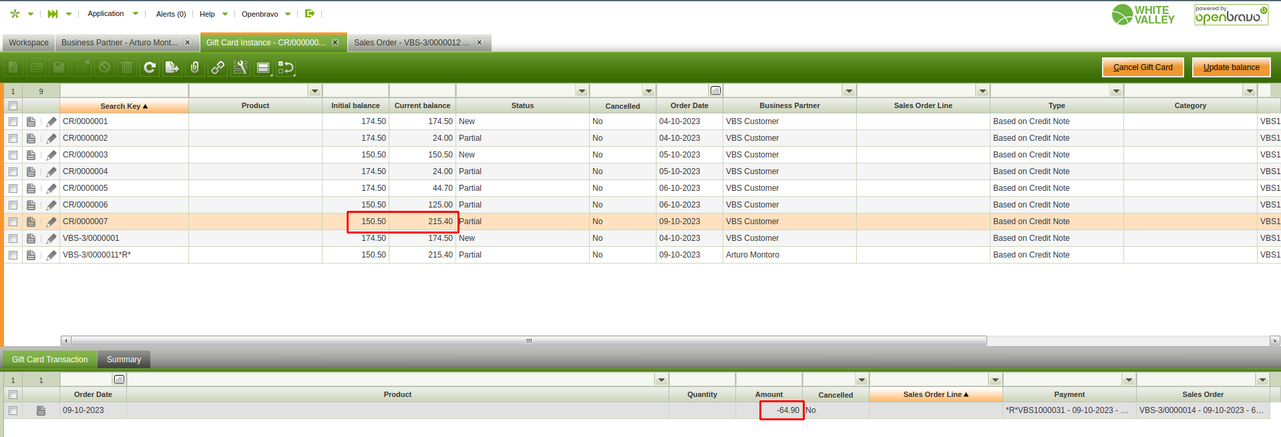Screen dimensions: 1281x437
Task: Click the Update balance button
Action: click(x=1231, y=67)
